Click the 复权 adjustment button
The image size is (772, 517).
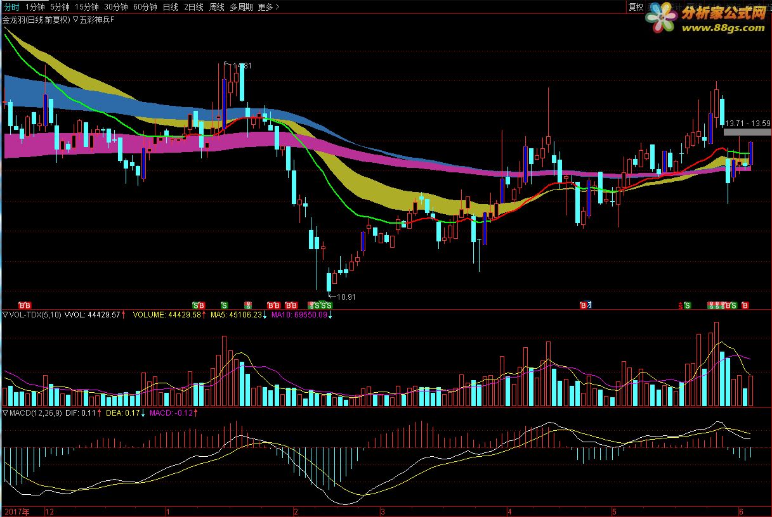click(636, 7)
